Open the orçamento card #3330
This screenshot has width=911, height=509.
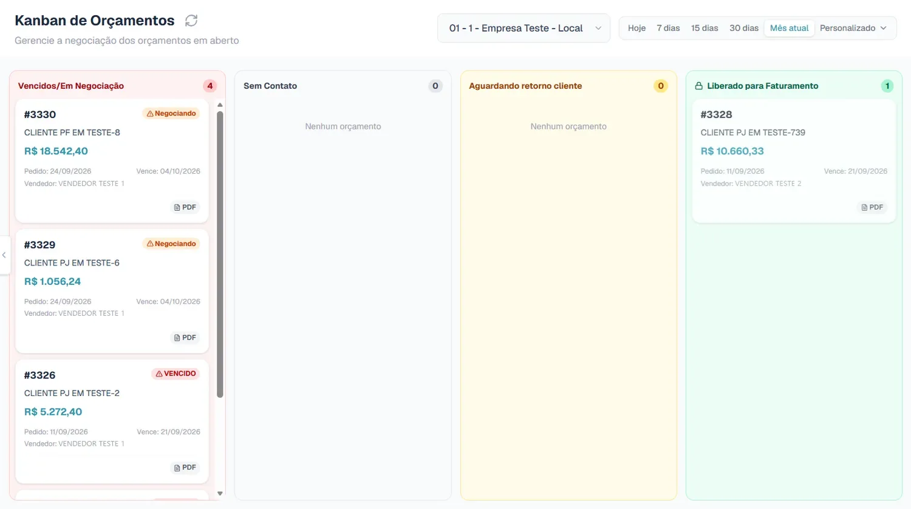click(112, 161)
